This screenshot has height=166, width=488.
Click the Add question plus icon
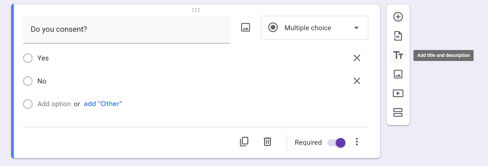[x=398, y=17]
